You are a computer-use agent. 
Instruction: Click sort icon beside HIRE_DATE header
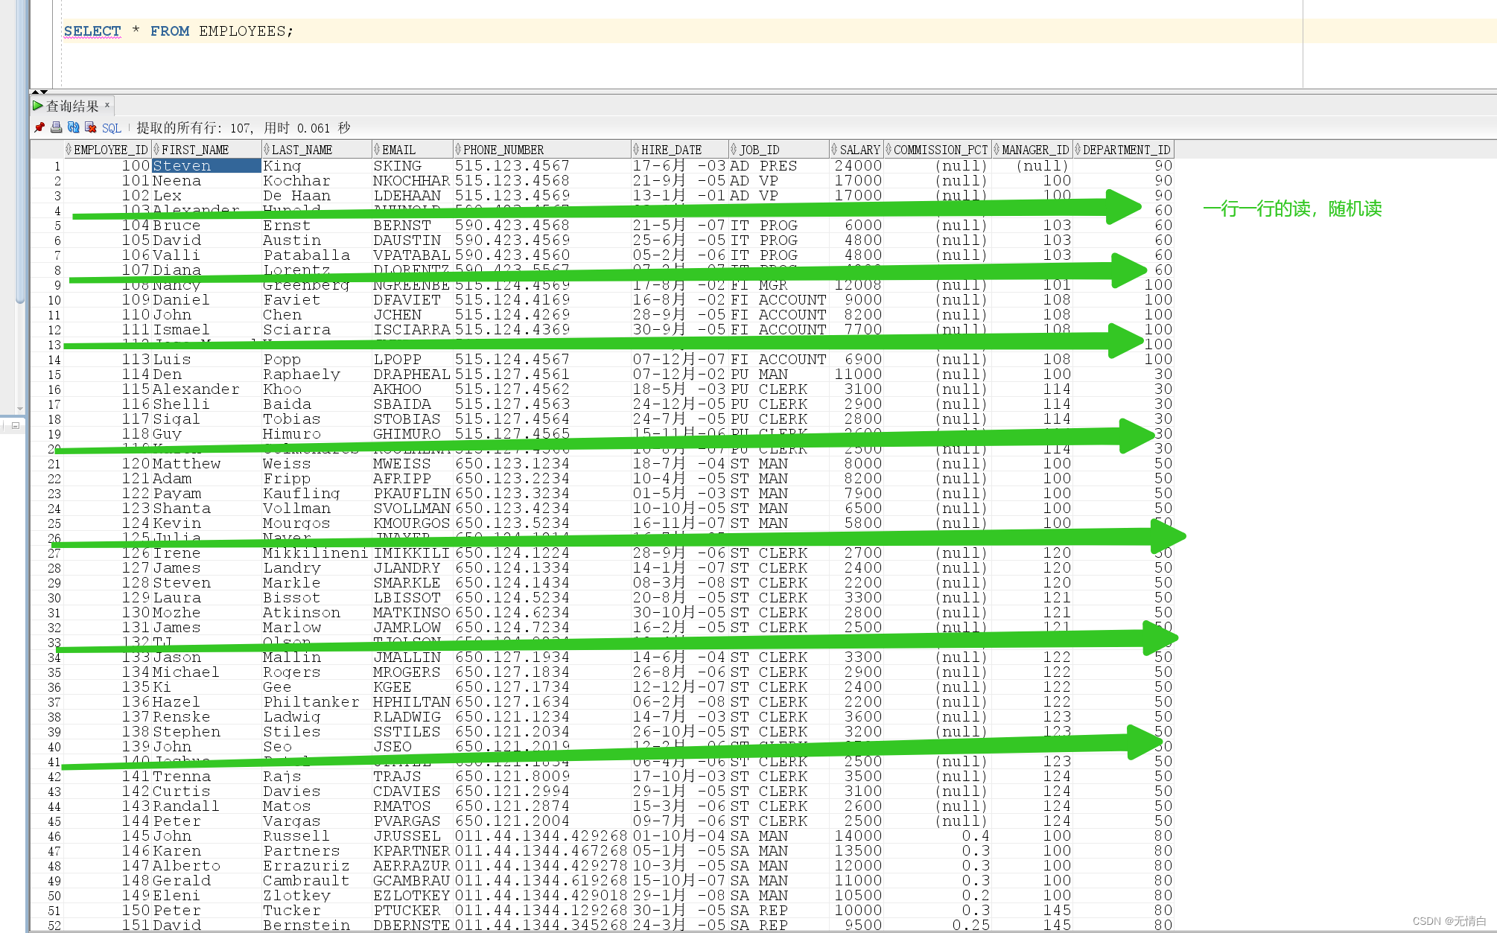636,150
